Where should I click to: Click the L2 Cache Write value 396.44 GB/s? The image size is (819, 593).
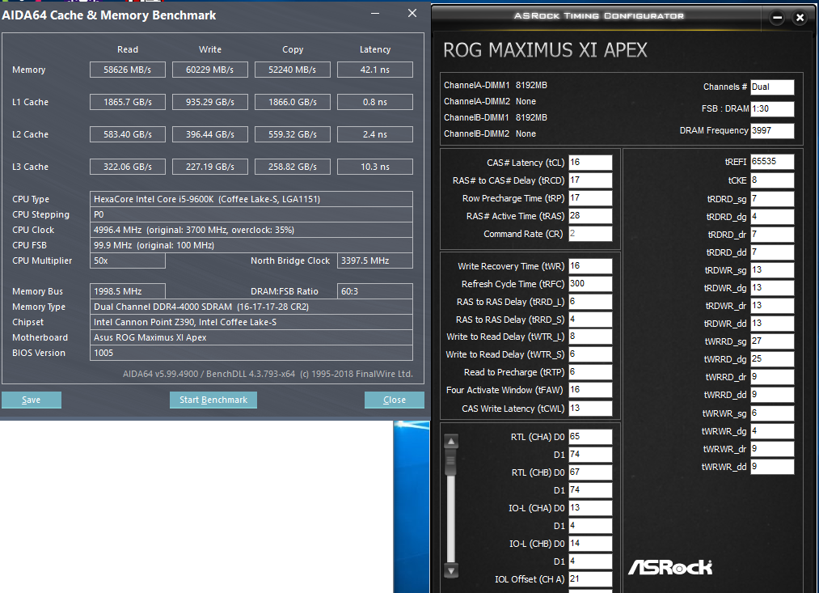(x=210, y=134)
